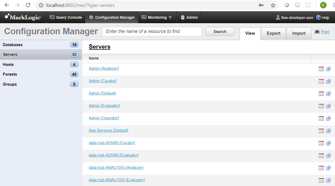Select Databases in the left sidebar
335x186 pixels.
pos(13,45)
